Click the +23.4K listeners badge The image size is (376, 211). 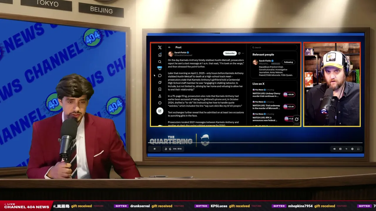[x=289, y=106]
